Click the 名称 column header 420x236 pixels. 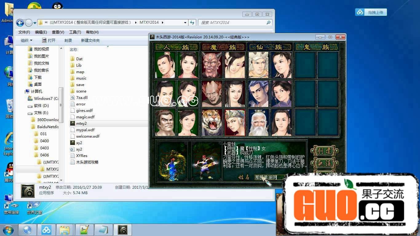click(x=73, y=49)
